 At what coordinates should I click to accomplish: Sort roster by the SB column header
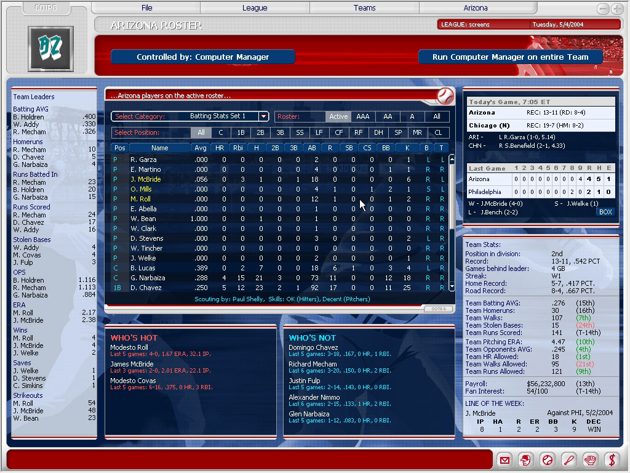pyautogui.click(x=349, y=148)
